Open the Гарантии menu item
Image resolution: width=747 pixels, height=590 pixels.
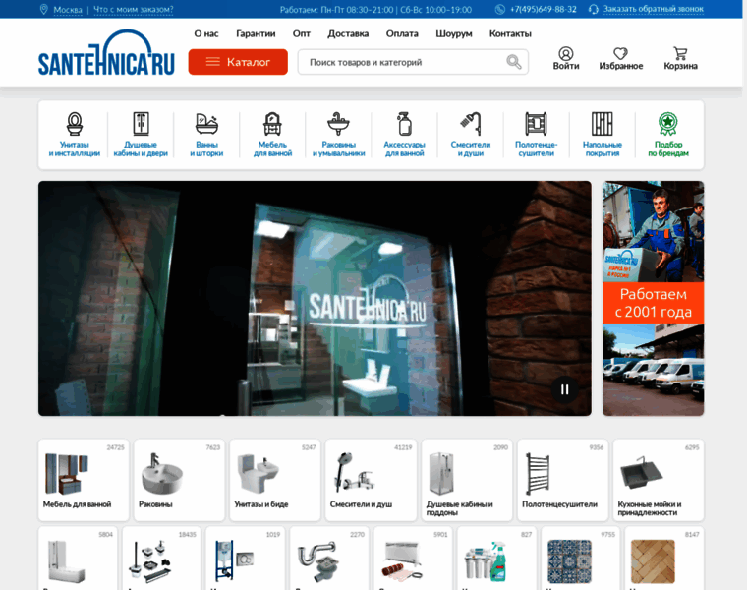click(x=256, y=33)
